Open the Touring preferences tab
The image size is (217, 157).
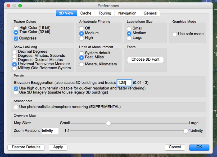105,13
